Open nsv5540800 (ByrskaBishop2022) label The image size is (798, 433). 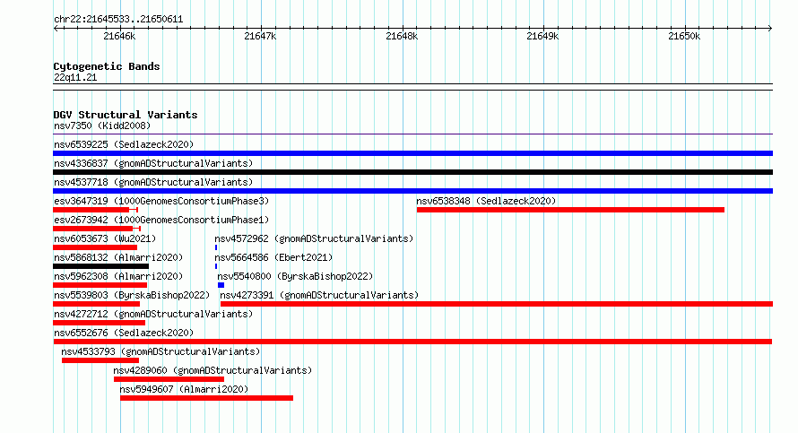pyautogui.click(x=295, y=276)
